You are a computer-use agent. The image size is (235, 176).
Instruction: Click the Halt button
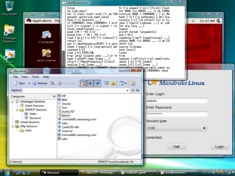[177, 146]
